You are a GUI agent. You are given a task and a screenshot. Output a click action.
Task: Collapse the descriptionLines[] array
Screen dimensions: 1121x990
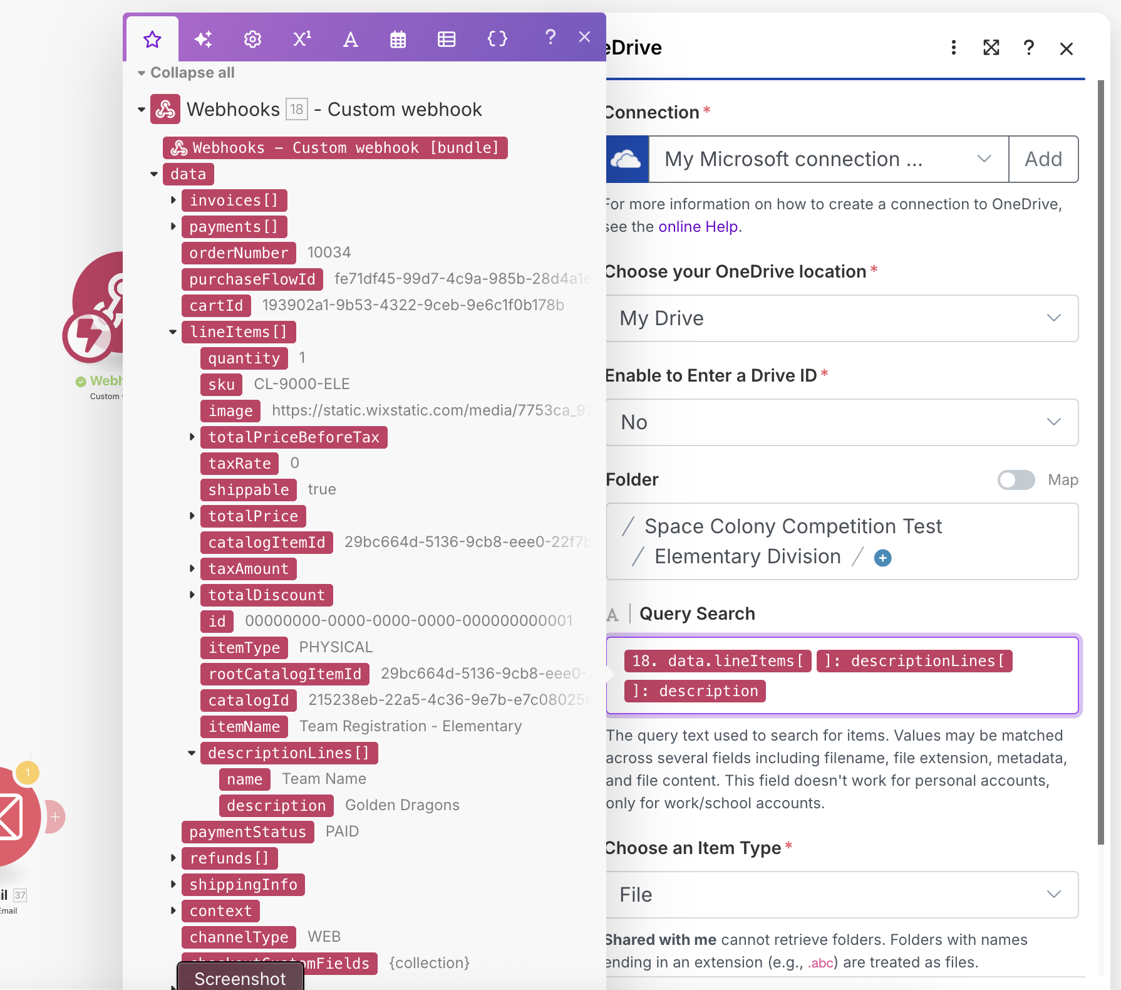point(192,753)
